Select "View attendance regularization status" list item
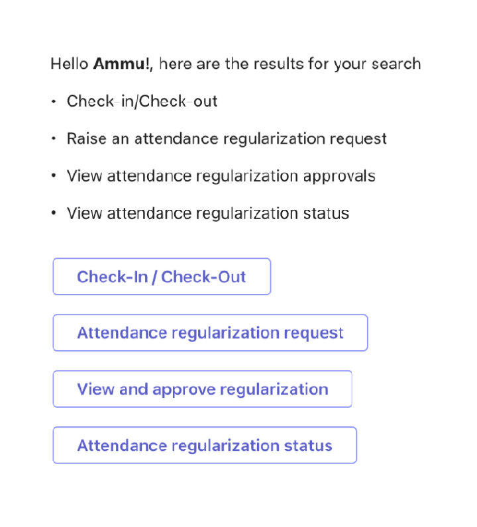The width and height of the screenshot is (477, 527). pos(207,213)
